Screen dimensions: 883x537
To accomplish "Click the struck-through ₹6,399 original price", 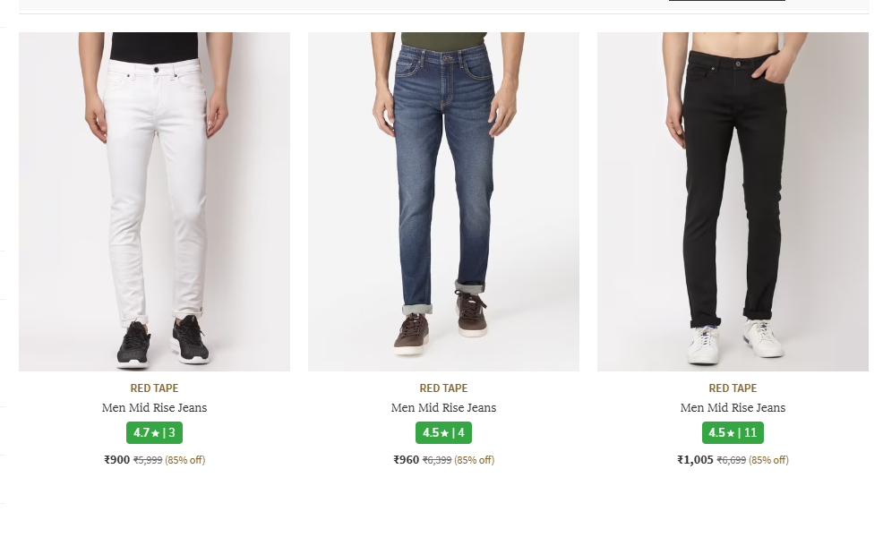I will point(437,460).
